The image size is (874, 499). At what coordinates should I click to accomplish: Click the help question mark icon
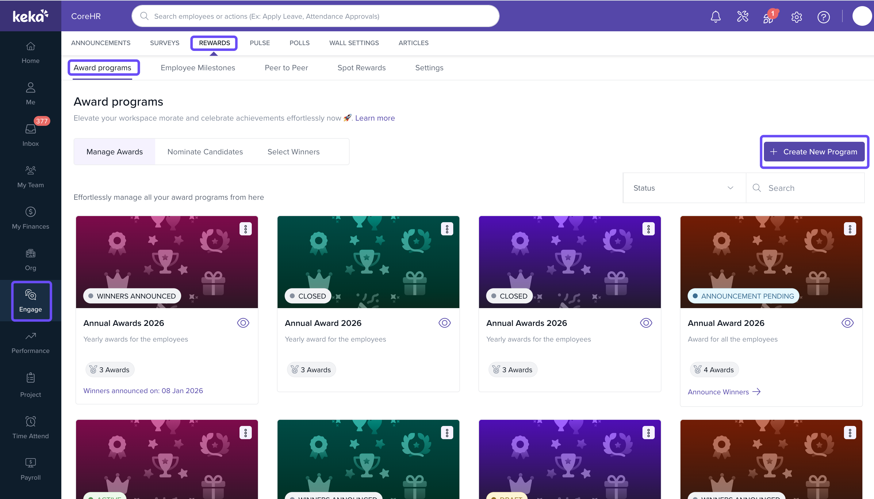(x=823, y=17)
